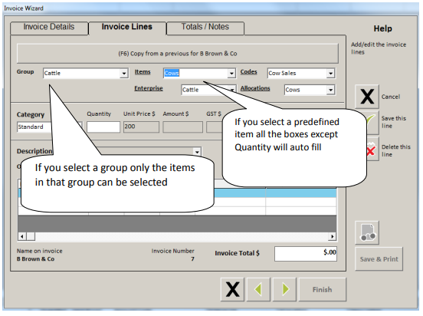
Task: Go back with the green left arrow
Action: (258, 289)
